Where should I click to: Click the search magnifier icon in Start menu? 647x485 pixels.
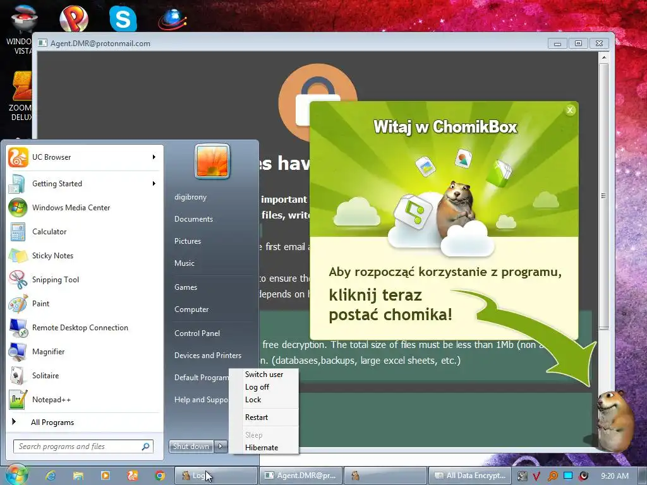(146, 446)
